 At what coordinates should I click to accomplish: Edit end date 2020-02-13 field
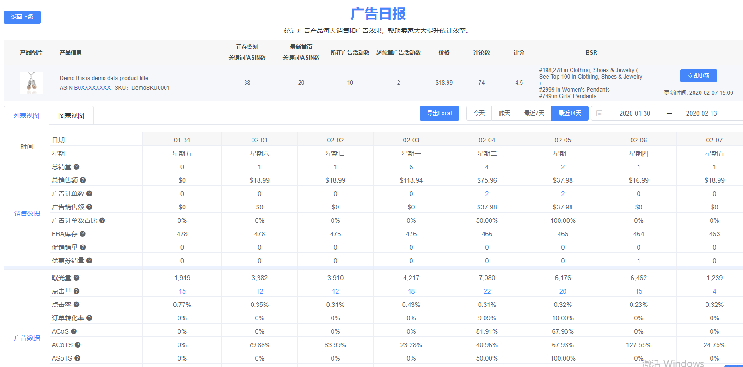[x=701, y=113]
